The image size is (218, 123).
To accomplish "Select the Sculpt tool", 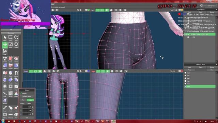I will point(5,108).
